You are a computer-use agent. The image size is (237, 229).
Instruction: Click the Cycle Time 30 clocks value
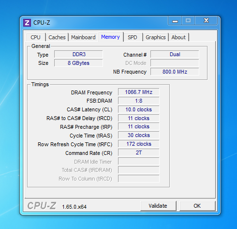139,135
